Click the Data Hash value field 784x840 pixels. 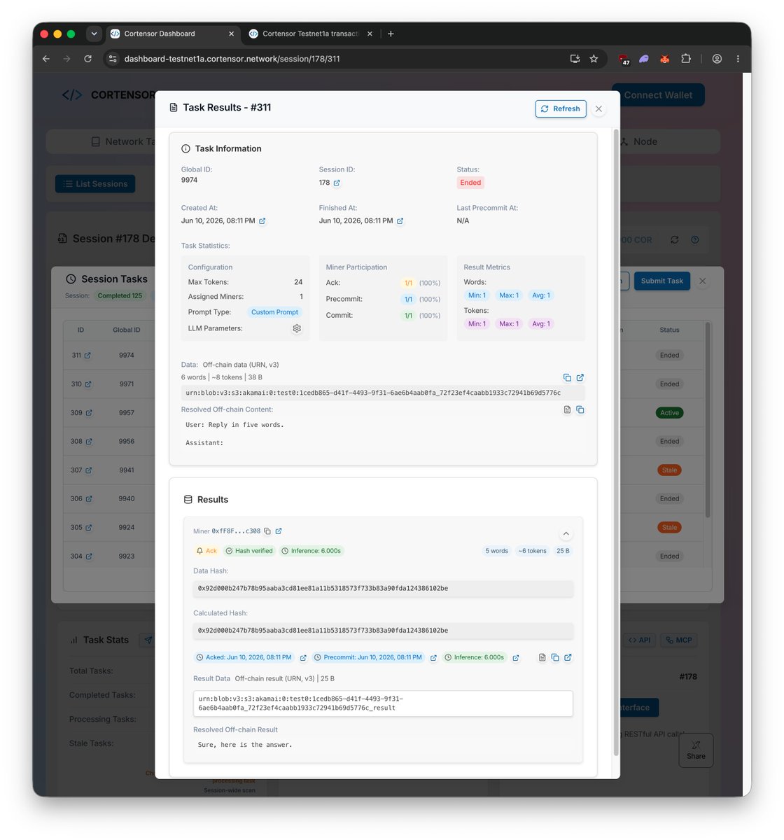tap(383, 589)
